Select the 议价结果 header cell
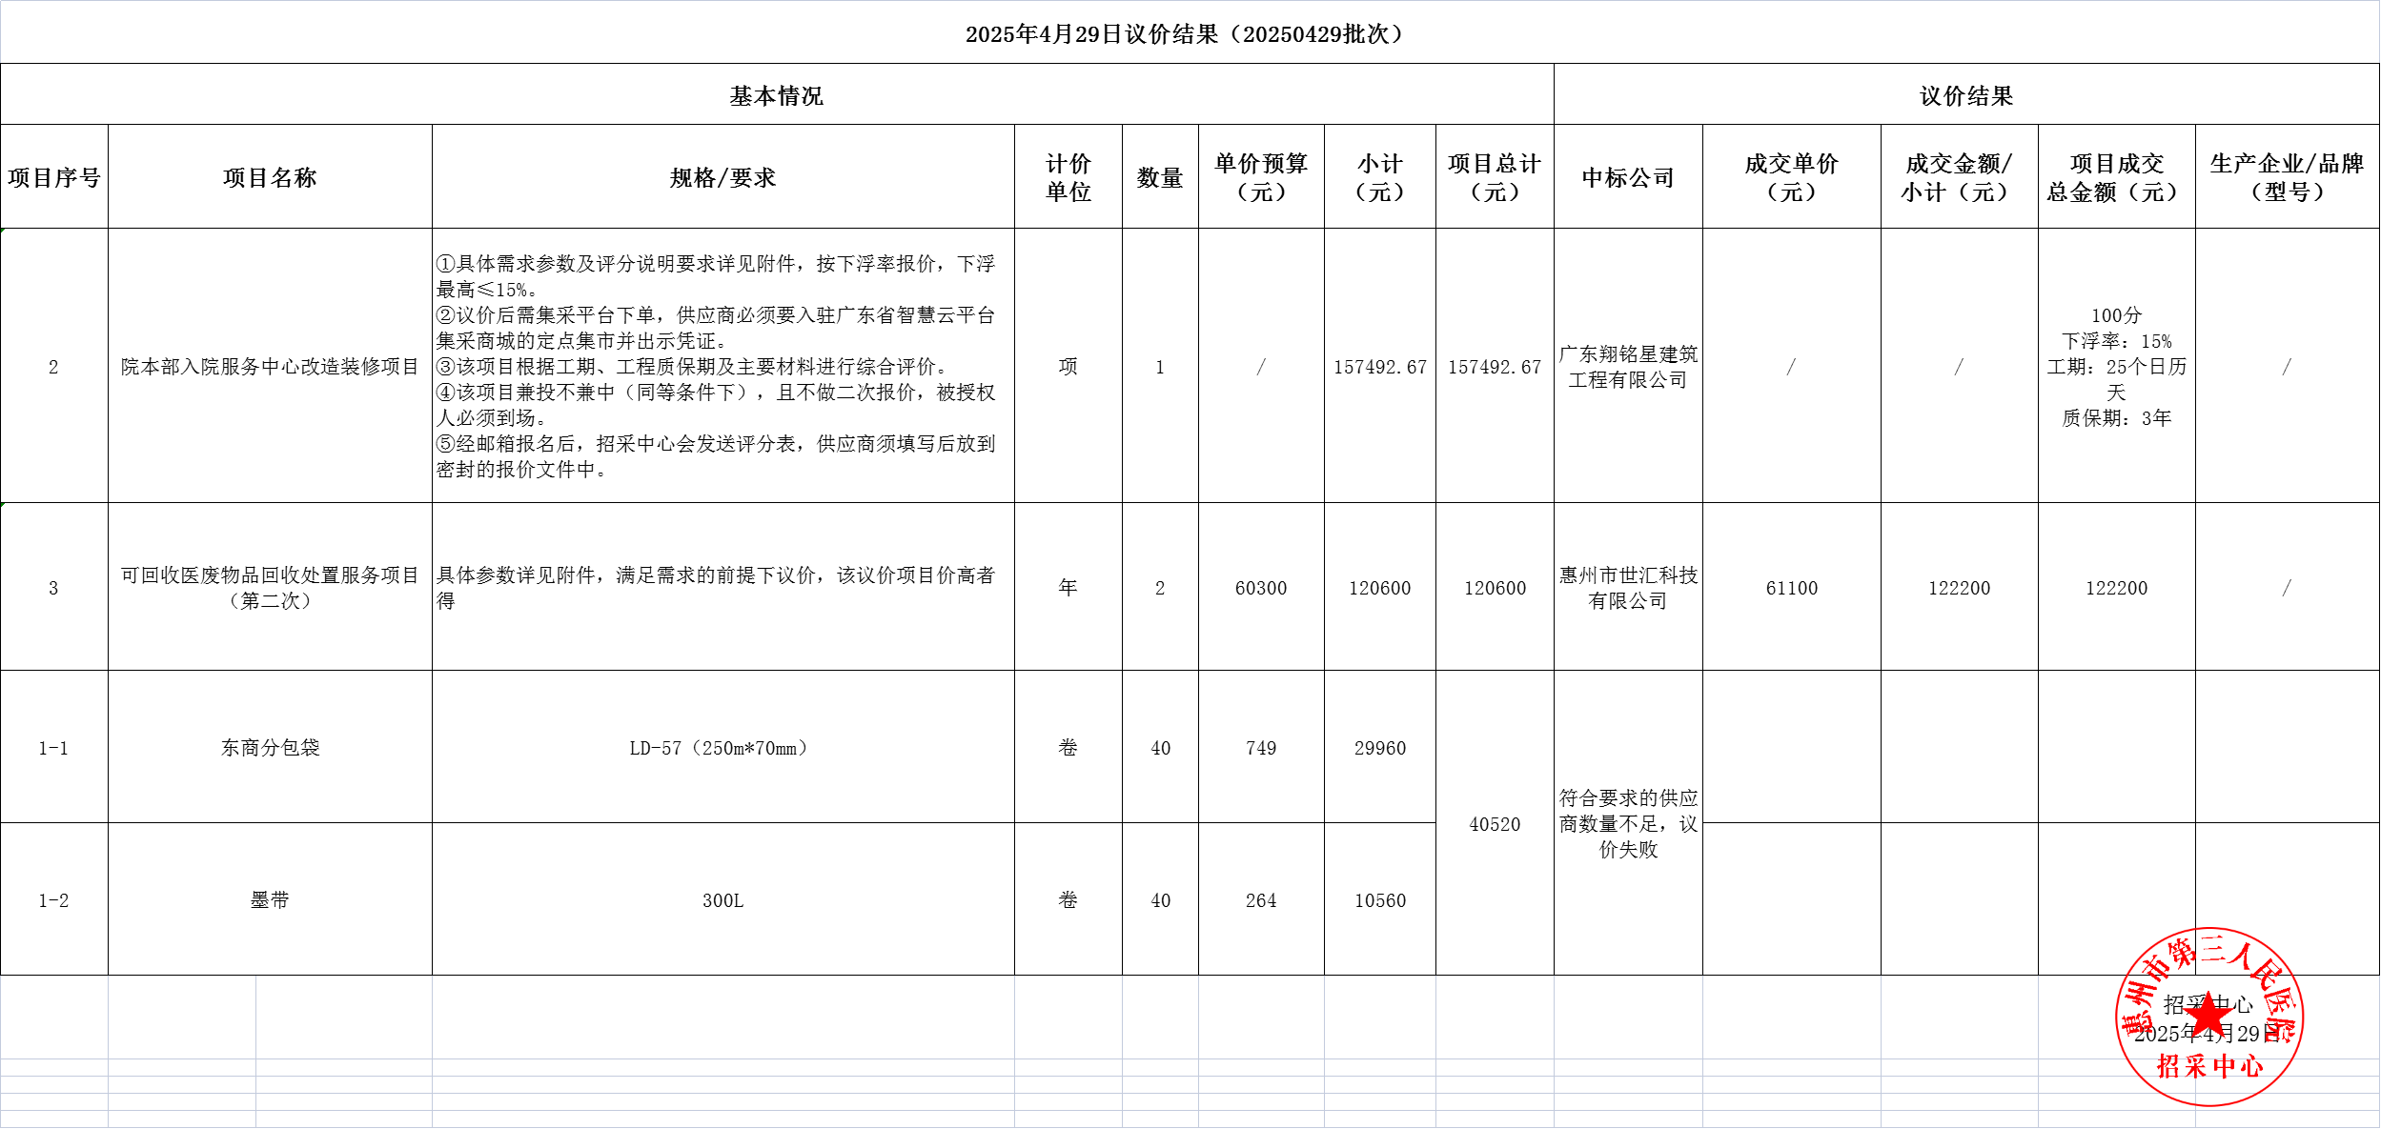 (x=1965, y=95)
